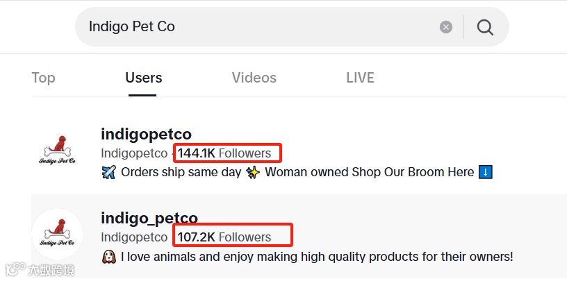The image size is (567, 281).
Task: Click the blue down-arrow emoji
Action: [486, 172]
